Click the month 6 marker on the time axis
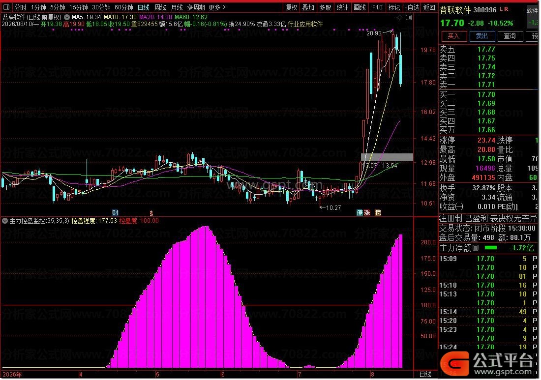Image resolution: width=541 pixels, height=380 pixels. pos(222,375)
